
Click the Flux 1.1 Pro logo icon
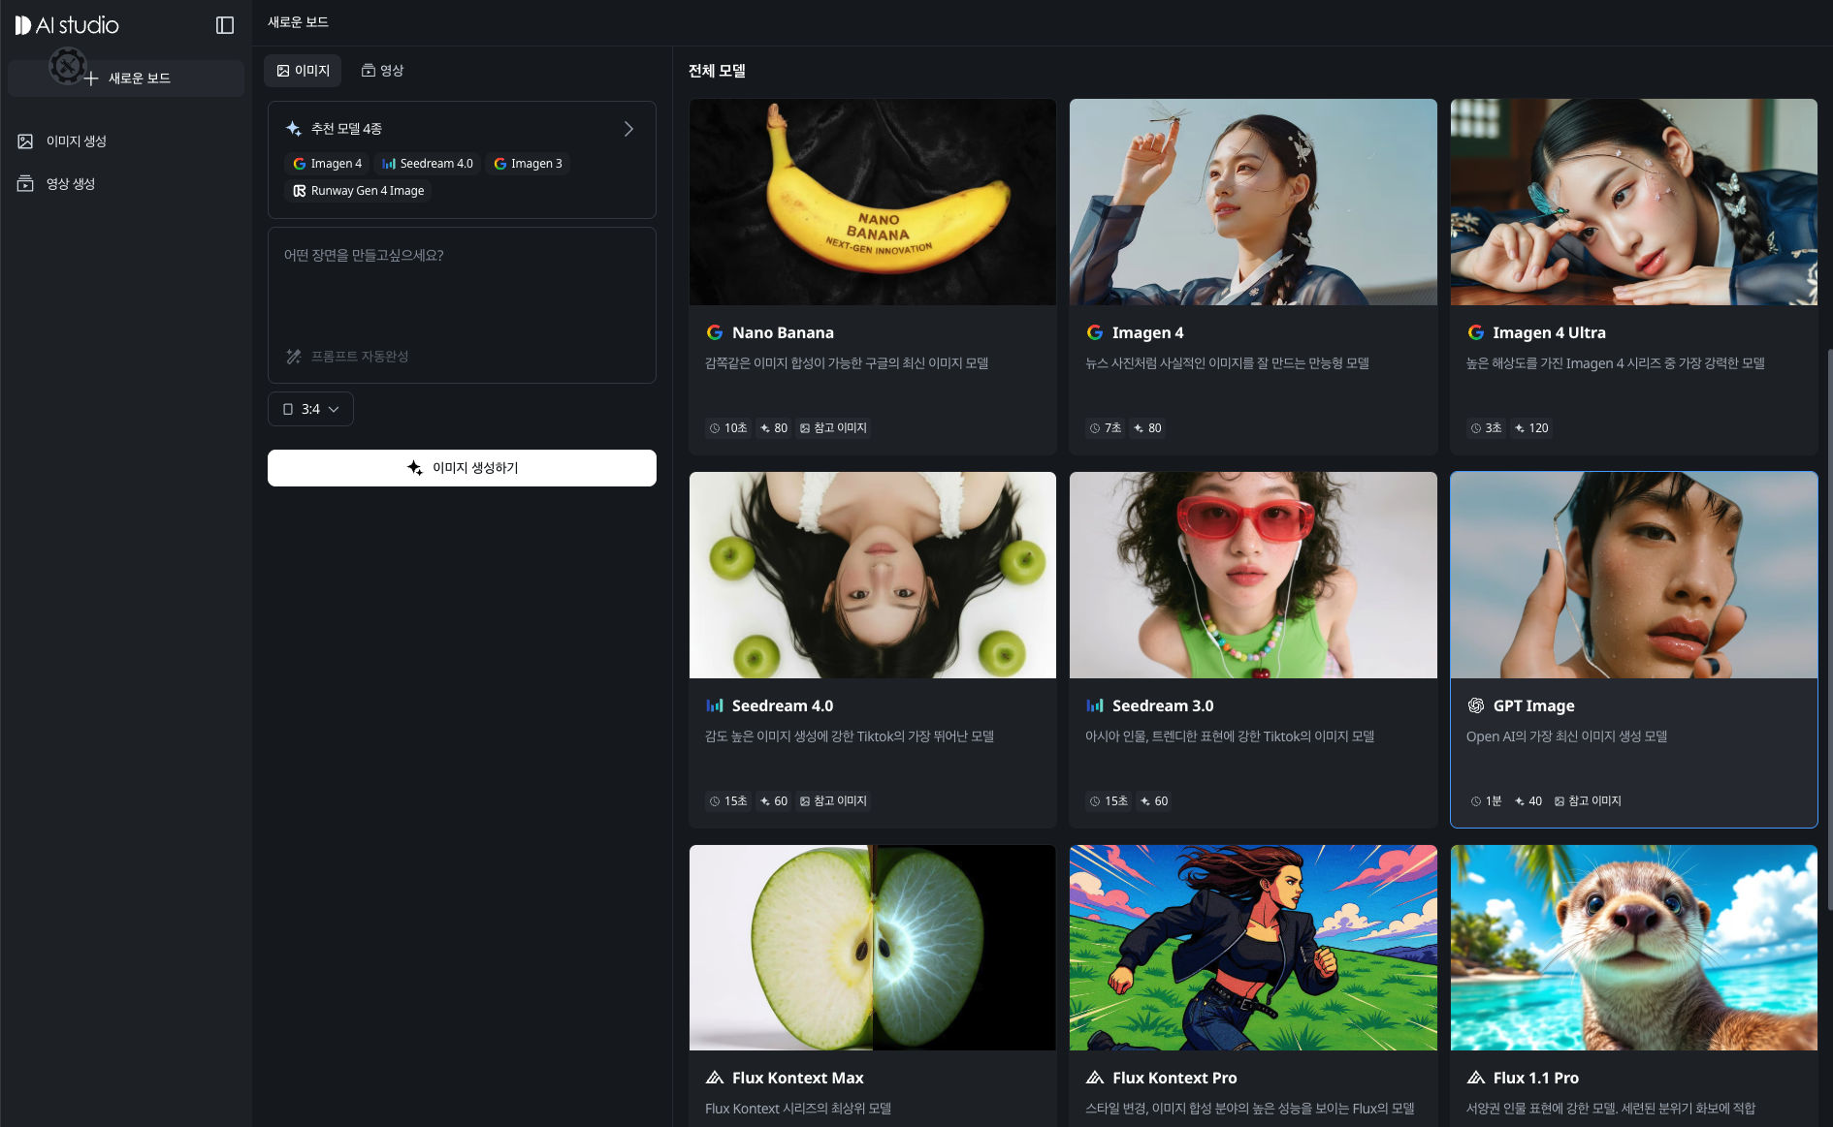(1476, 1078)
